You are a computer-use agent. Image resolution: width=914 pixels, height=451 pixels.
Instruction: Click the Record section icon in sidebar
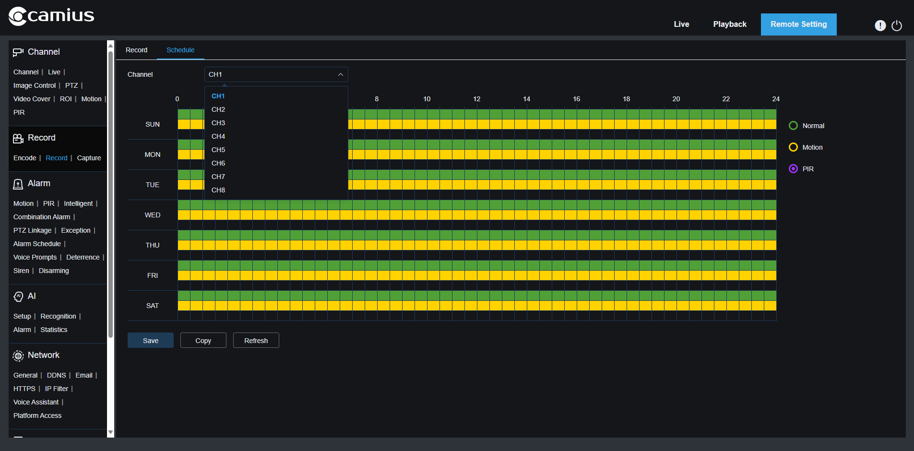[18, 138]
